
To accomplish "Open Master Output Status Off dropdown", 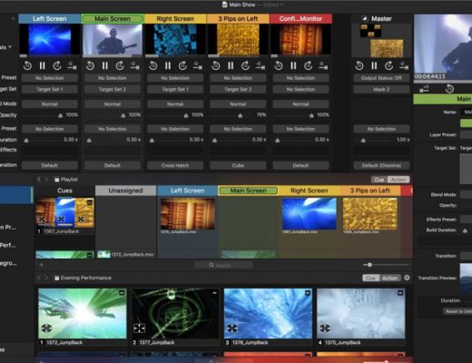I will [x=381, y=78].
